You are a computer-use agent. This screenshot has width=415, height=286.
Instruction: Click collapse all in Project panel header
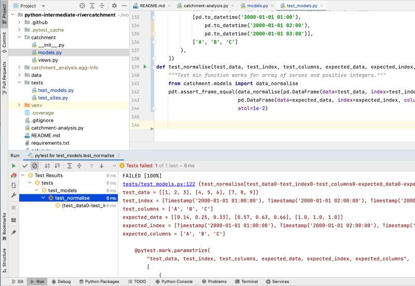(102, 6)
